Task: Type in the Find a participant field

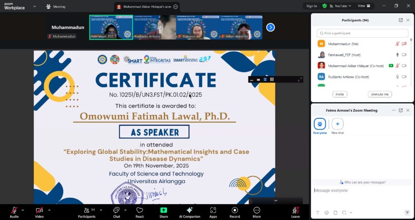Action: tap(363, 33)
